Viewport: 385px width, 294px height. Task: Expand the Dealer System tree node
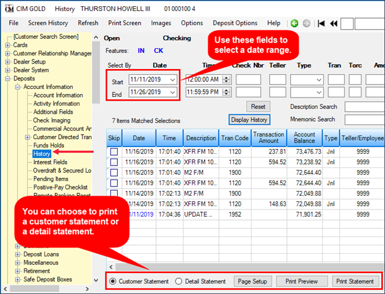point(7,70)
